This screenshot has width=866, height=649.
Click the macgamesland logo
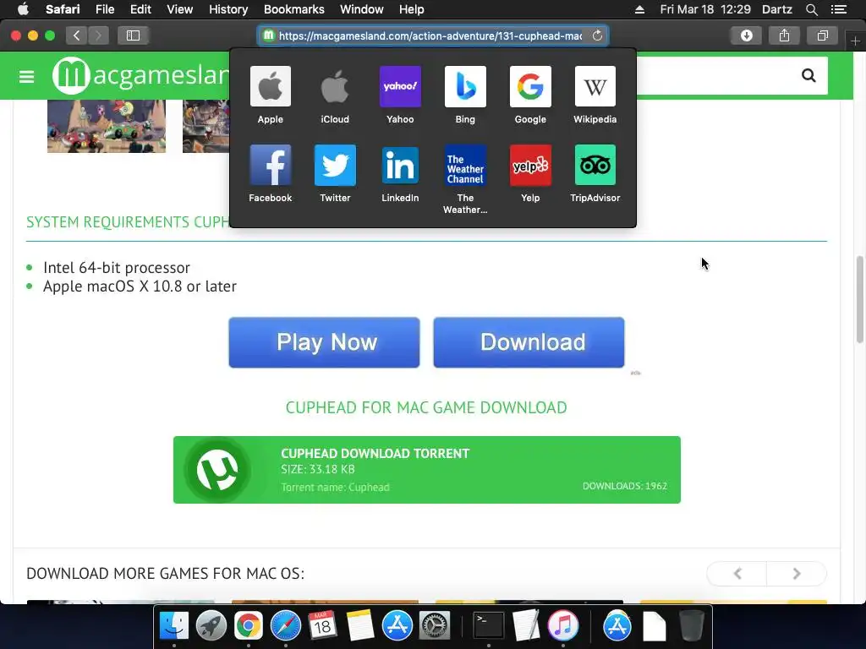(x=141, y=75)
